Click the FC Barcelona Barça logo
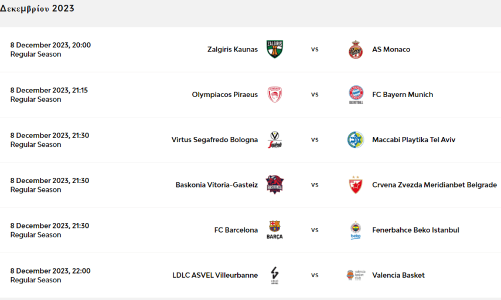Screen dimensions: 501x300 coord(275,230)
